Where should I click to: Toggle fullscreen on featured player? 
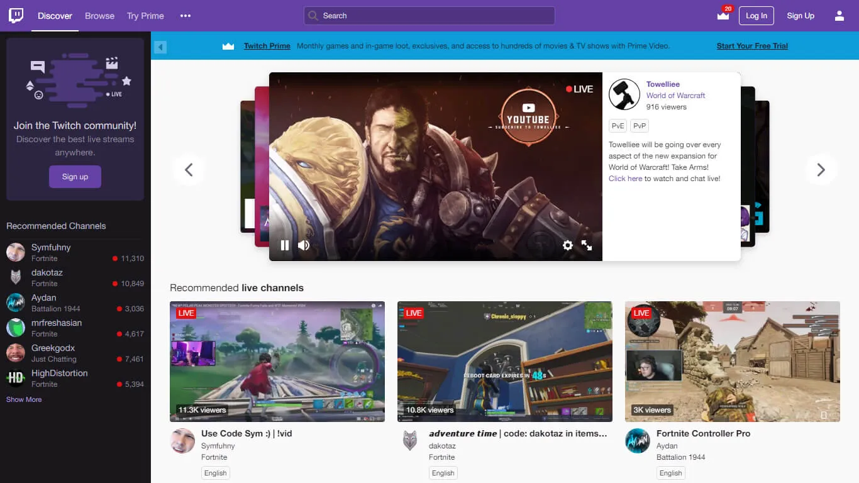(587, 245)
